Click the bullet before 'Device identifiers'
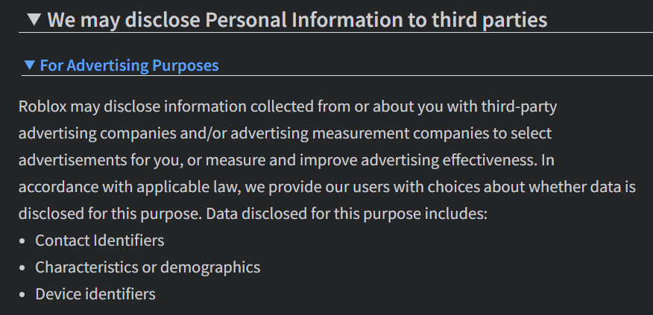This screenshot has width=653, height=315. coord(22,295)
